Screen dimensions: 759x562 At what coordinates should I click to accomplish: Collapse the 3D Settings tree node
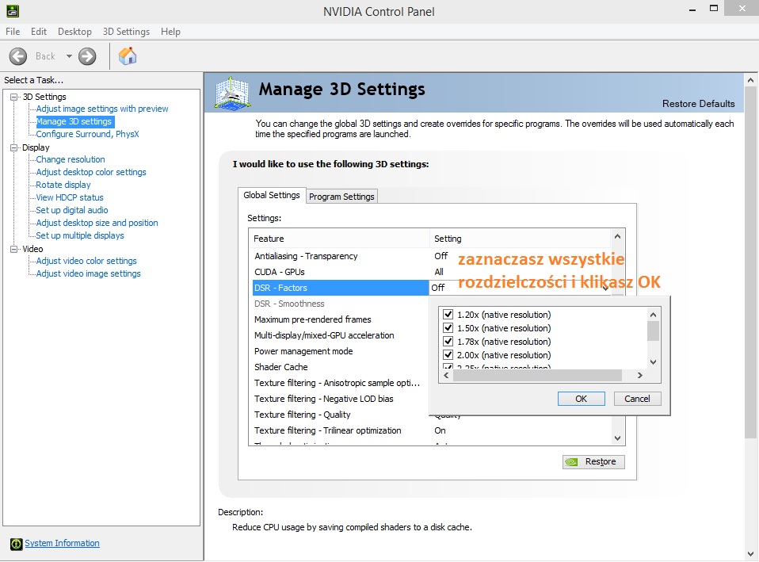click(x=13, y=97)
